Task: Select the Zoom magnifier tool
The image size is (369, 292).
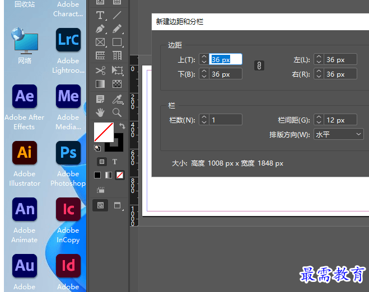Action: click(117, 112)
